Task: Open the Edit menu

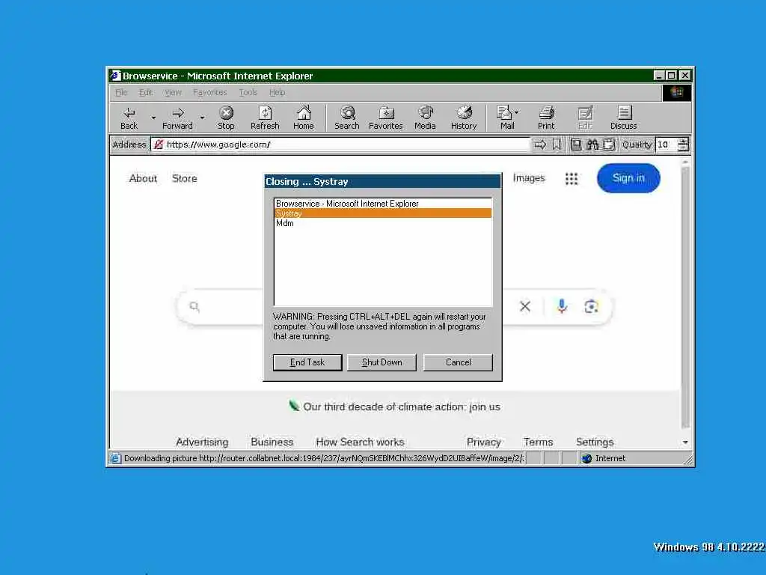Action: click(x=146, y=92)
